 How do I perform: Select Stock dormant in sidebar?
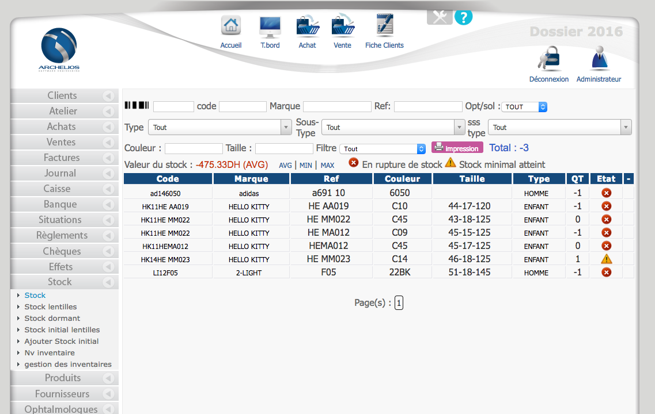pyautogui.click(x=52, y=318)
